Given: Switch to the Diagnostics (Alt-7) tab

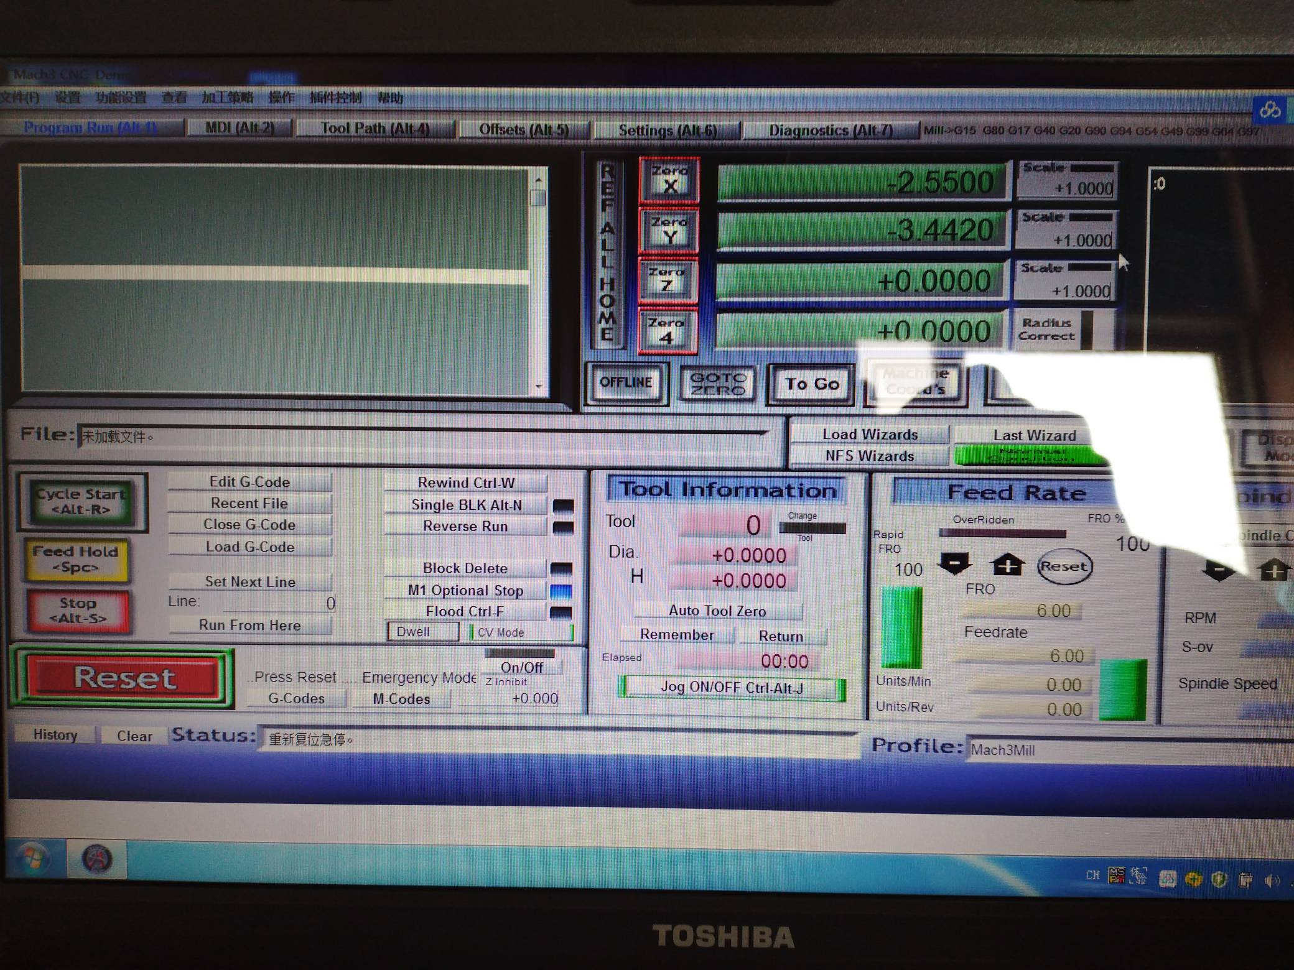Looking at the screenshot, I should click(x=831, y=131).
